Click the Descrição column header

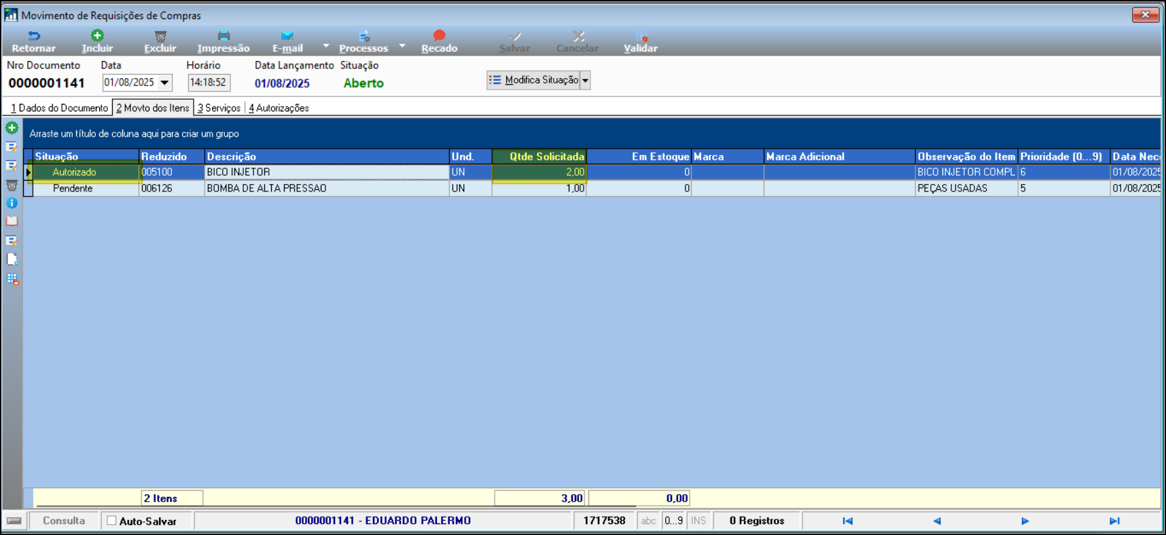point(327,156)
